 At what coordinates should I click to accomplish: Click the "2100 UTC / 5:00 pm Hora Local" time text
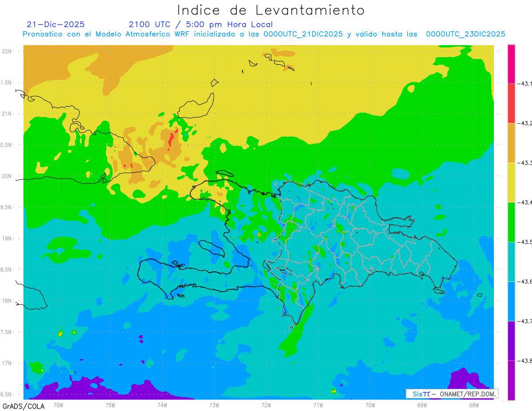tap(201, 24)
